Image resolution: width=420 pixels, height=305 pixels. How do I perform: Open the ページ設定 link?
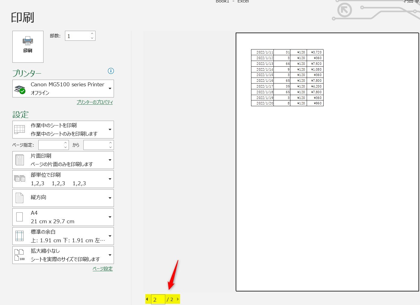coord(103,269)
